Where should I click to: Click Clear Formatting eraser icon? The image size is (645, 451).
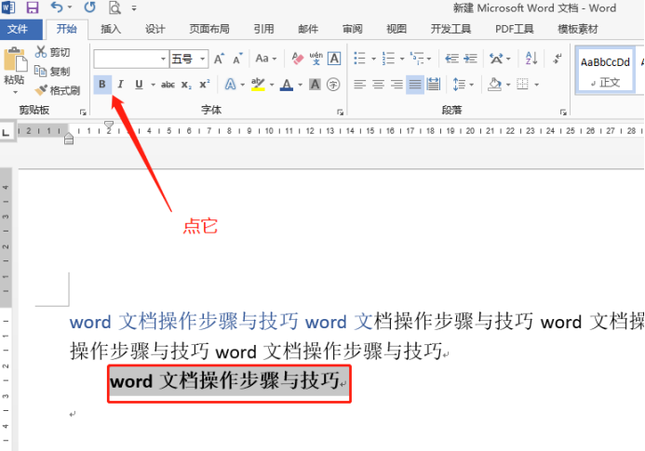coord(298,59)
